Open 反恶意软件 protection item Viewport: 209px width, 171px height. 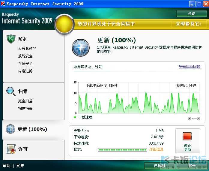pos(27,48)
